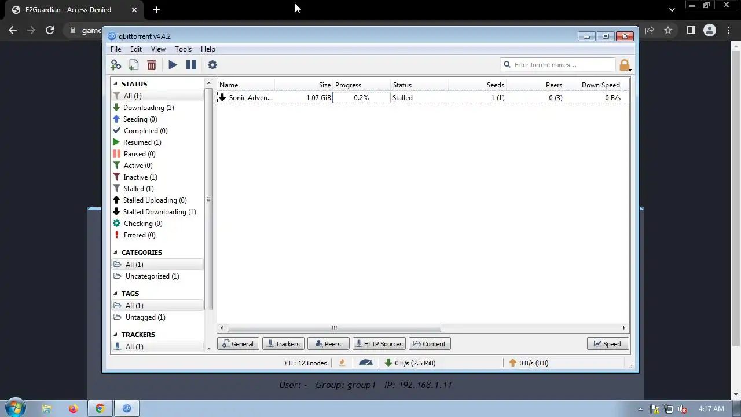Open the File menu
Image resolution: width=741 pixels, height=417 pixels.
116,49
